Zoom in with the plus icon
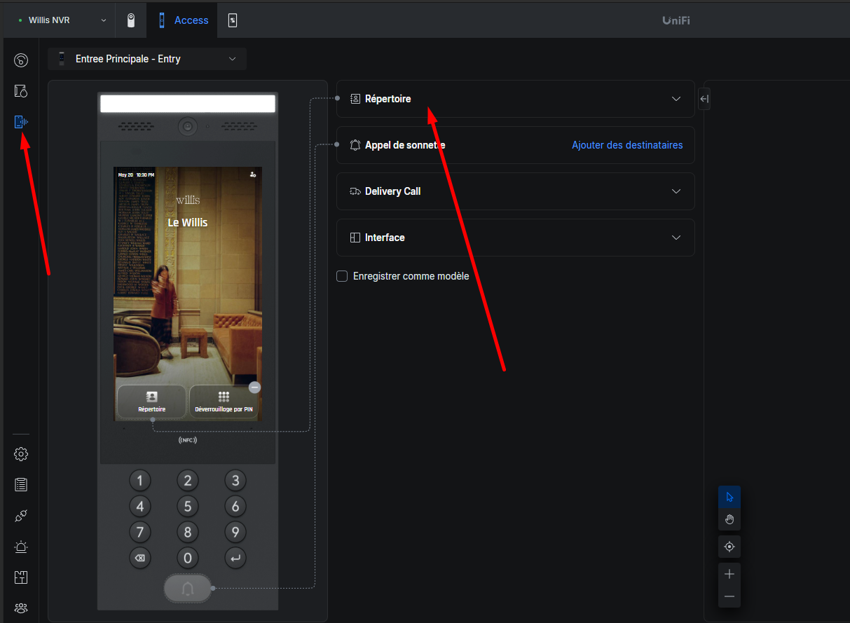 click(x=729, y=574)
